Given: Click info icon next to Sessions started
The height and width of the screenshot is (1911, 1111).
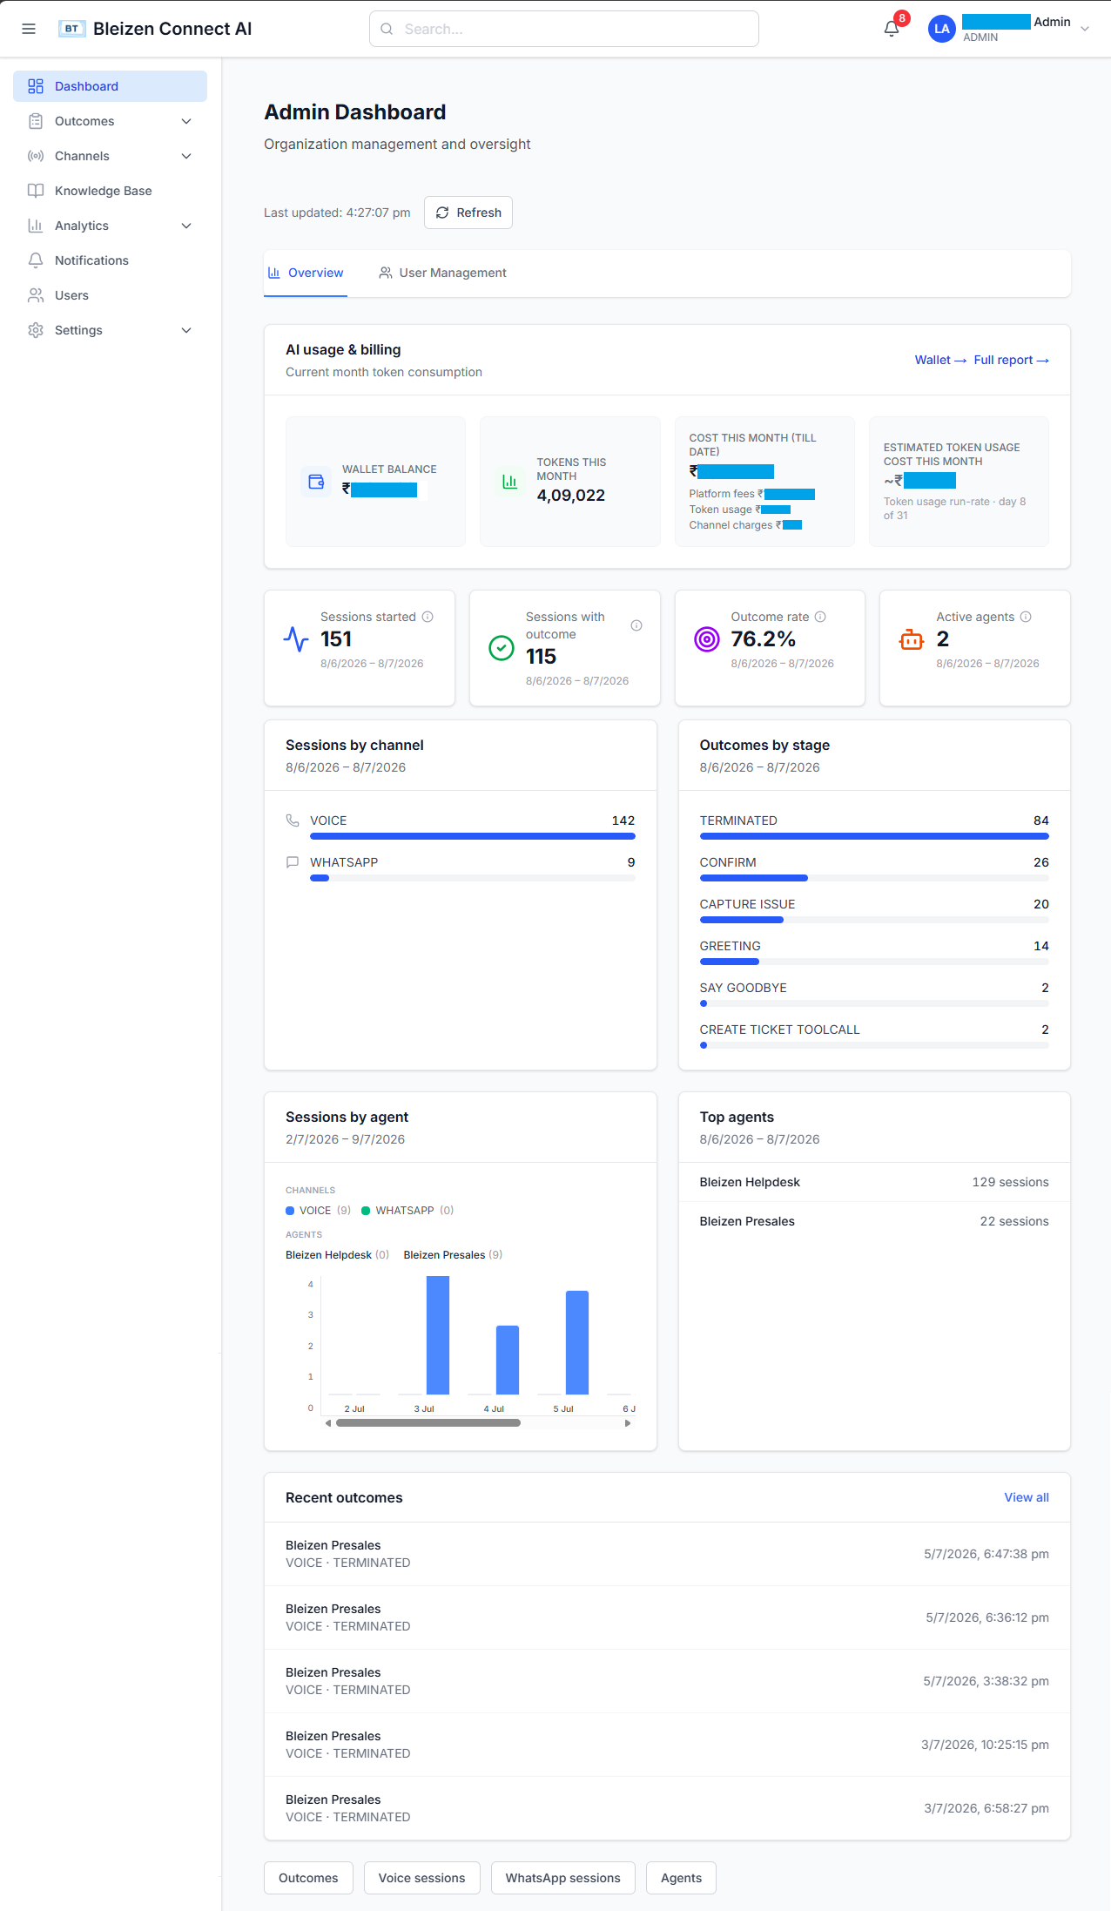Looking at the screenshot, I should [428, 617].
